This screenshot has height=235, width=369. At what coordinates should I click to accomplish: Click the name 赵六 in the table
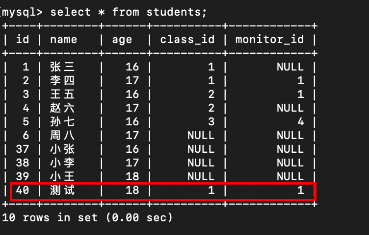(x=62, y=108)
